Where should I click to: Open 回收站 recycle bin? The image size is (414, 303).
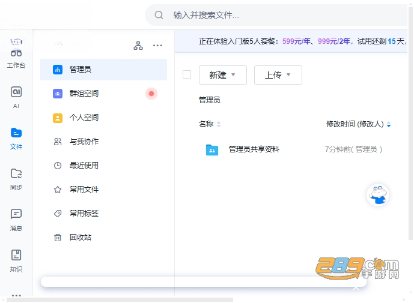pos(103,238)
